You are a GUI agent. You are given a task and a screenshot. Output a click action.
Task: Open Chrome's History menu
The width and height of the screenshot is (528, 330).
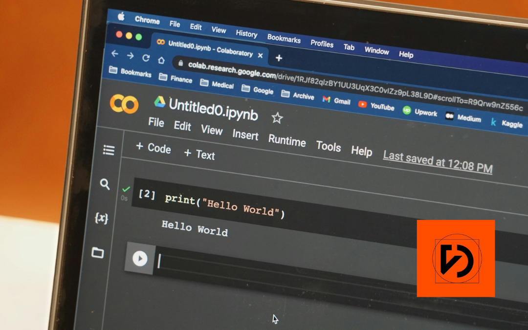[x=246, y=34]
